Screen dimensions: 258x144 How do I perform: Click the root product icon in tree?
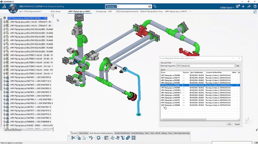click(x=5, y=18)
